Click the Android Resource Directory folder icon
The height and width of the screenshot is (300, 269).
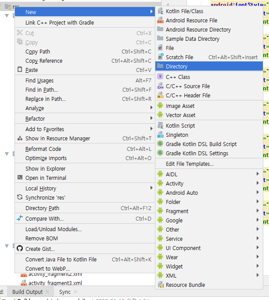point(160,29)
